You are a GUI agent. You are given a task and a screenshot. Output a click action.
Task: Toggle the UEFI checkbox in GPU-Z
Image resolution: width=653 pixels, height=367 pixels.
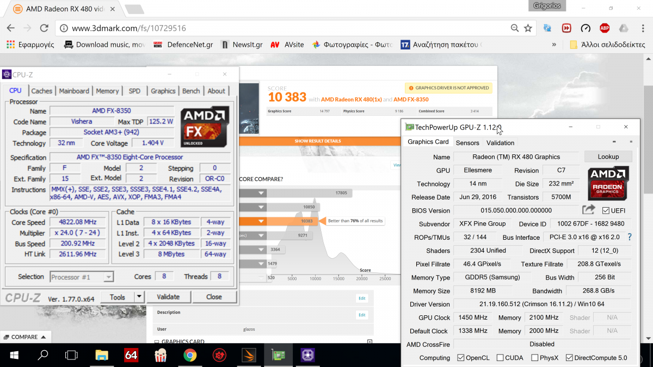click(x=606, y=210)
